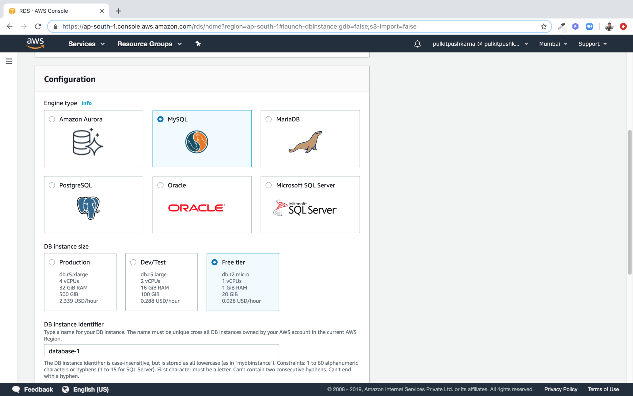This screenshot has width=633, height=396.
Task: Open the hamburger side navigation menu
Action: tap(9, 61)
